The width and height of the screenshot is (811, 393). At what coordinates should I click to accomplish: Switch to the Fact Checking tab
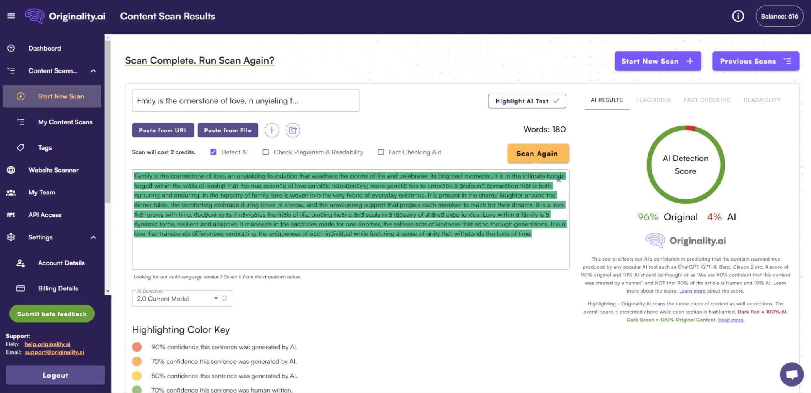pyautogui.click(x=707, y=100)
